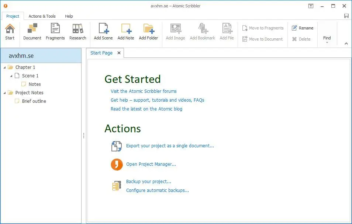Screen dimensions: 352x224
Task: Create a folder with Add Folder
Action: coord(148,32)
